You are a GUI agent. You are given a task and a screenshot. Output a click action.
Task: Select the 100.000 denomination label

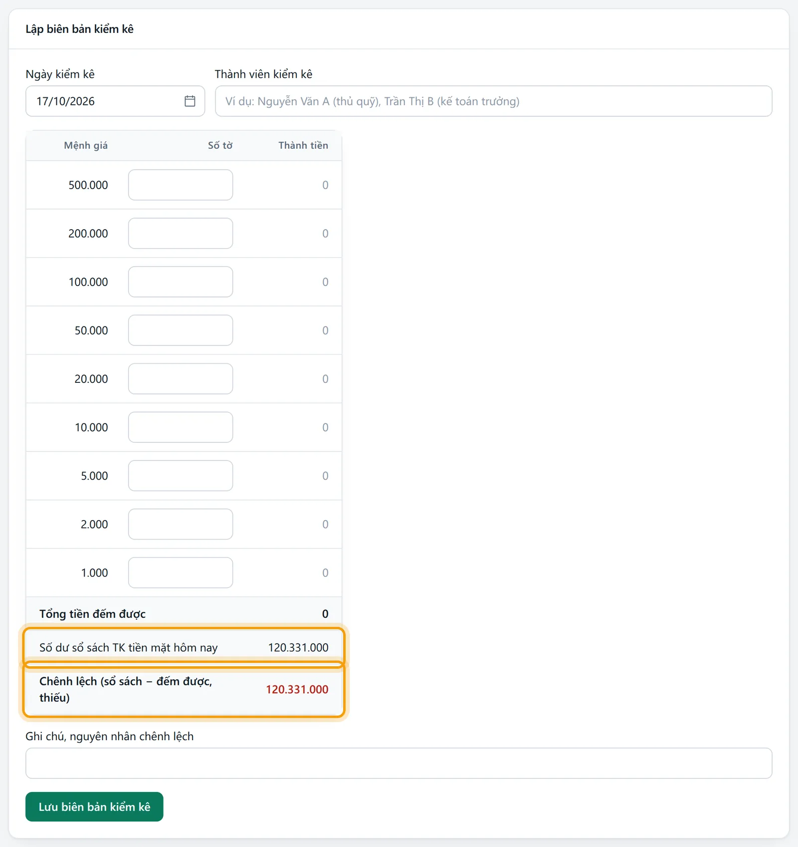coord(88,282)
